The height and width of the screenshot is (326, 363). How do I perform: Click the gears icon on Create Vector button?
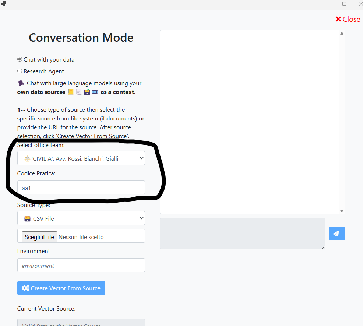[x=25, y=288]
